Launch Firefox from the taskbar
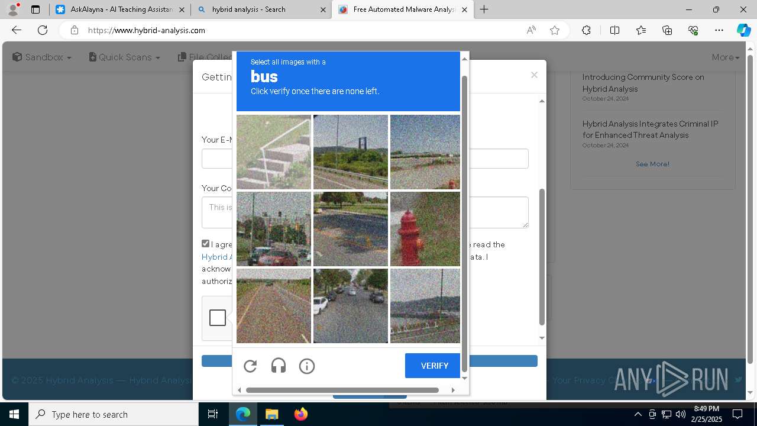The height and width of the screenshot is (426, 757). tap(301, 414)
